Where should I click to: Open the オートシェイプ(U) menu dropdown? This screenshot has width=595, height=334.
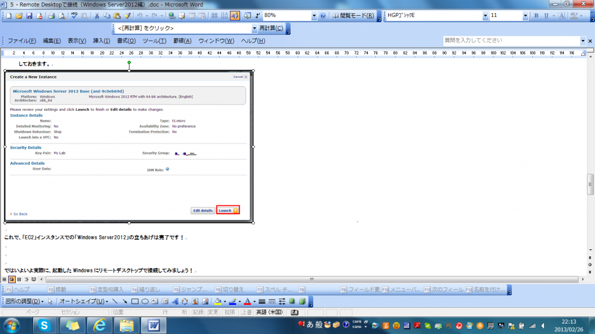click(84, 301)
